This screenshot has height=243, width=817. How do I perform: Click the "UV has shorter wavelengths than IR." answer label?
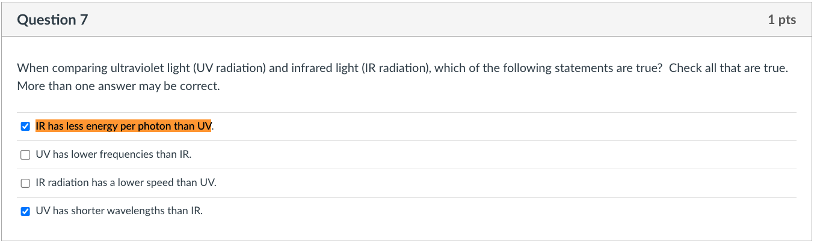click(x=119, y=211)
